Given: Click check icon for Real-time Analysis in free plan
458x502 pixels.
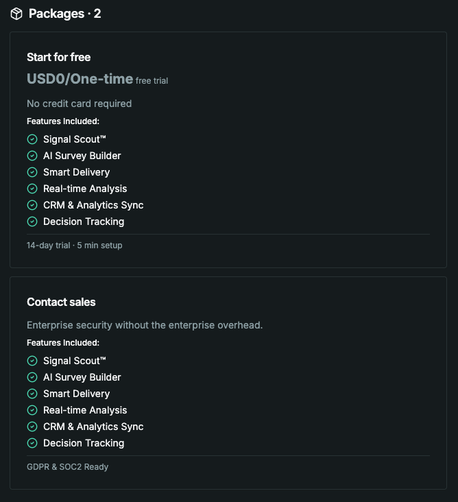Looking at the screenshot, I should pos(32,189).
